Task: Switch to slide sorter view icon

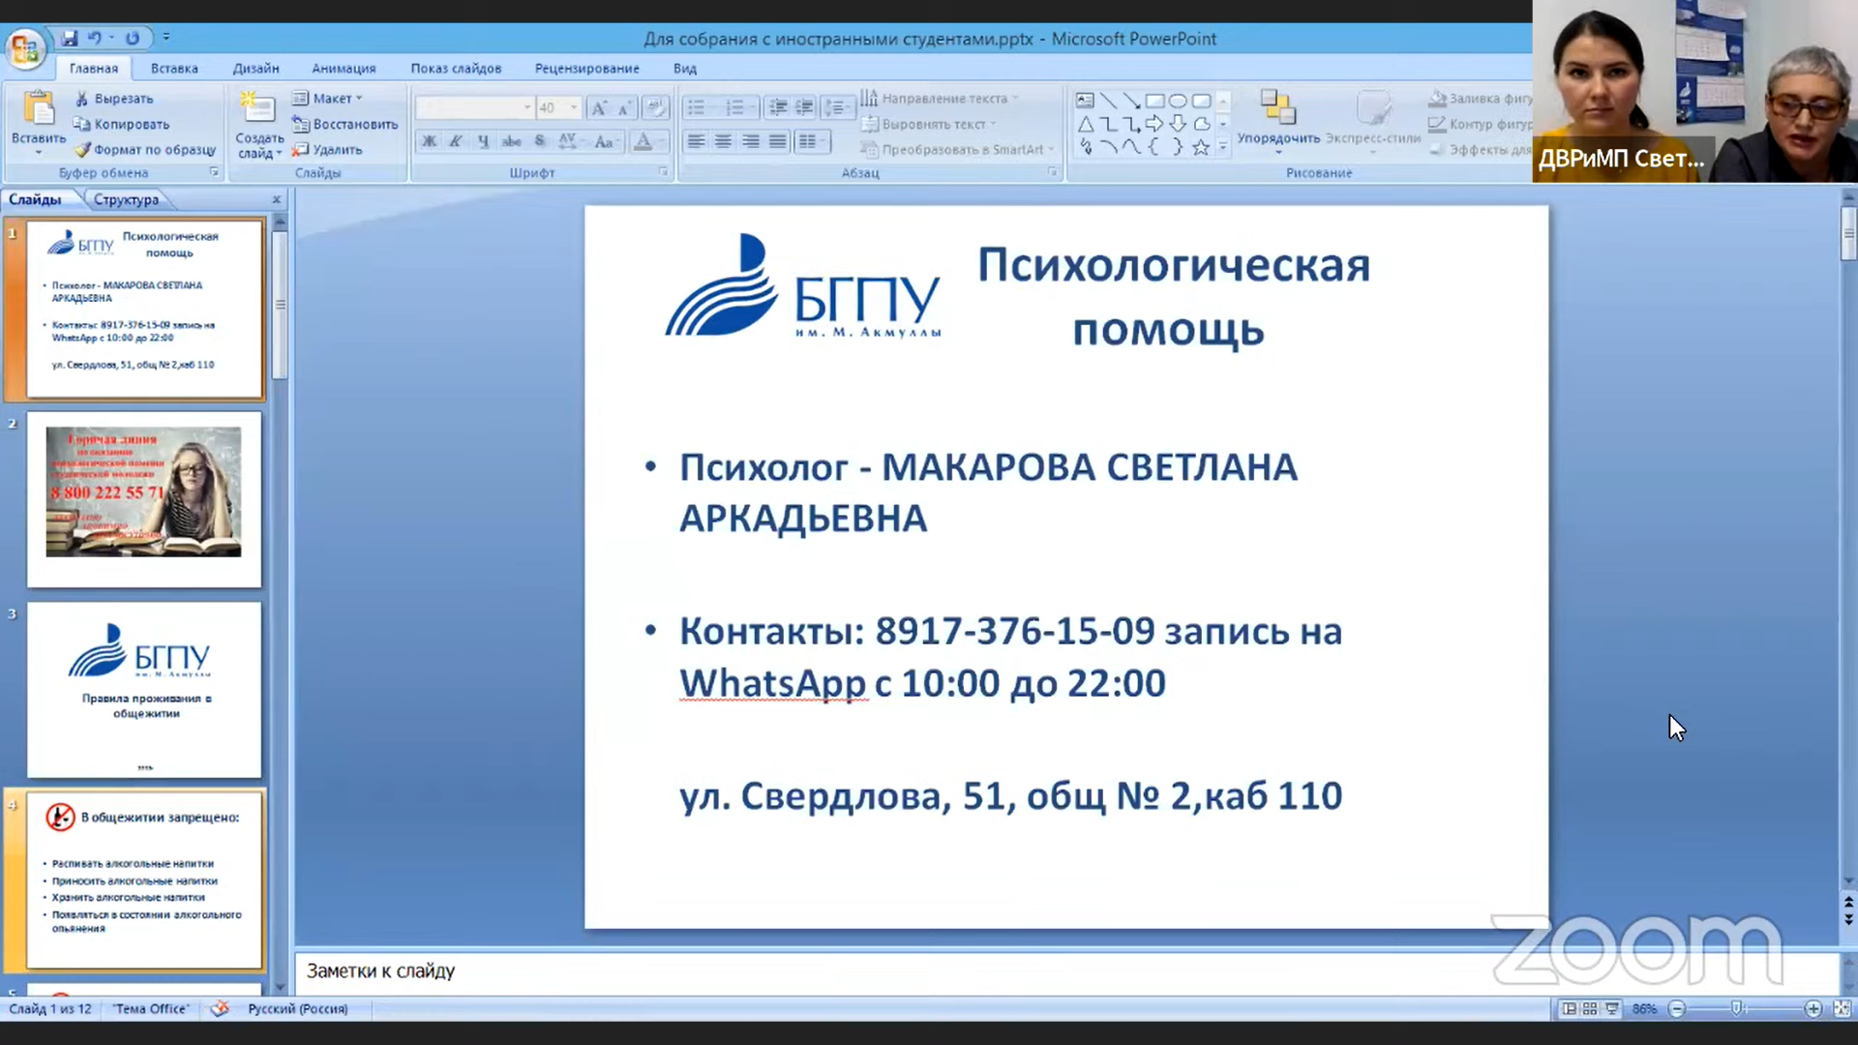Action: tap(1590, 1008)
